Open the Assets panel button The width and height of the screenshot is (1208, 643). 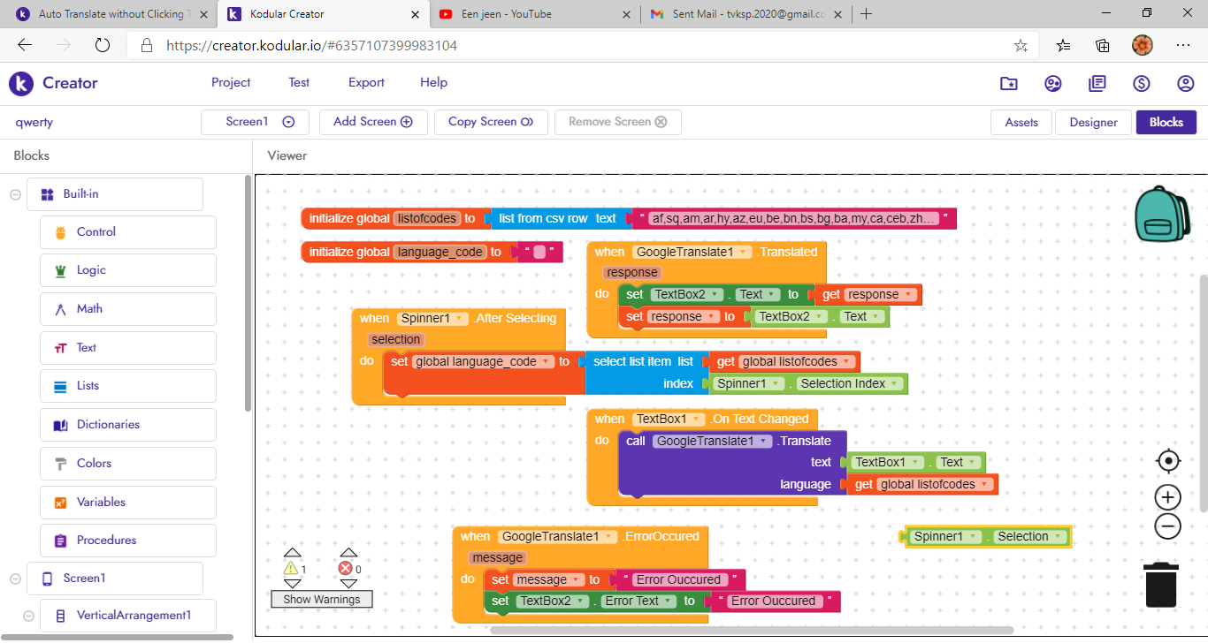point(1021,122)
